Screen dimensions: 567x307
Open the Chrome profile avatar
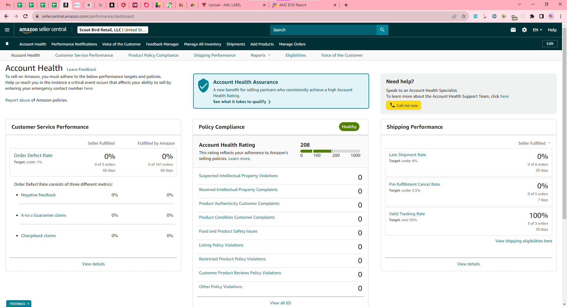pyautogui.click(x=551, y=16)
